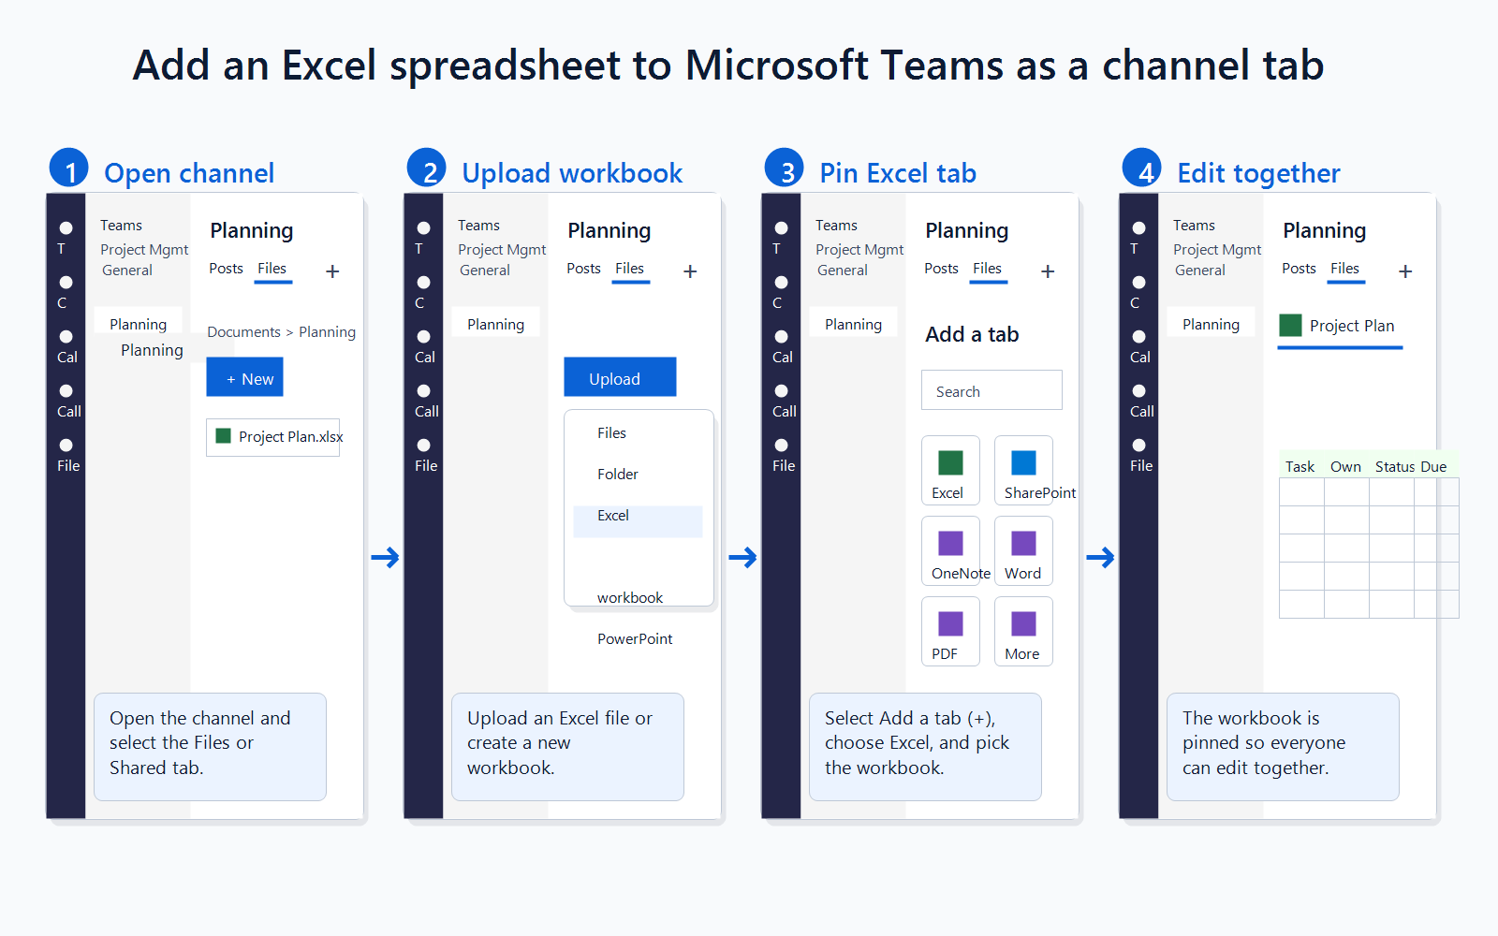Open the Call sidebar icon in Upload workbook panel
This screenshot has height=936, width=1498.
[x=424, y=391]
